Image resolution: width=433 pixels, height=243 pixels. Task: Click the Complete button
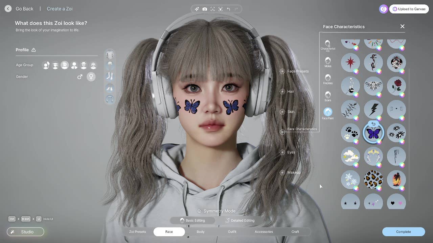(404, 232)
